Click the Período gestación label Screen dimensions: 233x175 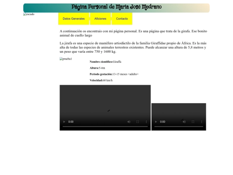click(101, 74)
